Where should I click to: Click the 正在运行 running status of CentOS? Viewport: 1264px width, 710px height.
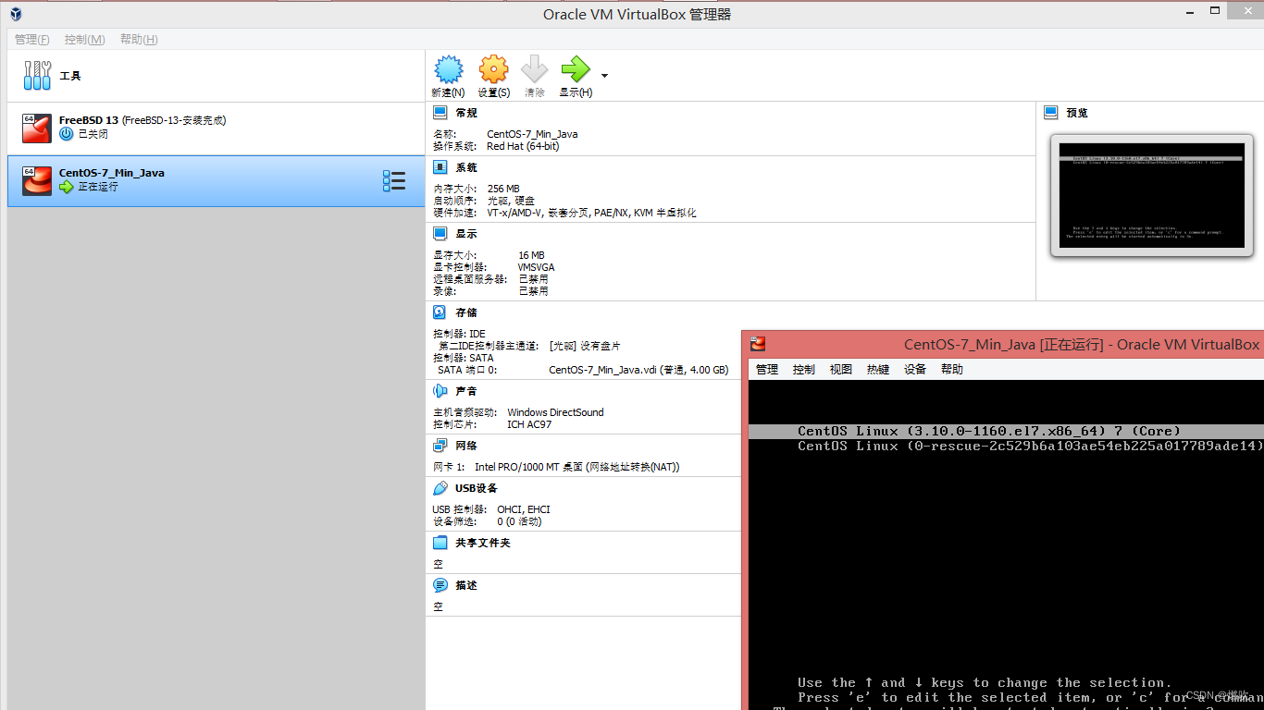point(98,187)
